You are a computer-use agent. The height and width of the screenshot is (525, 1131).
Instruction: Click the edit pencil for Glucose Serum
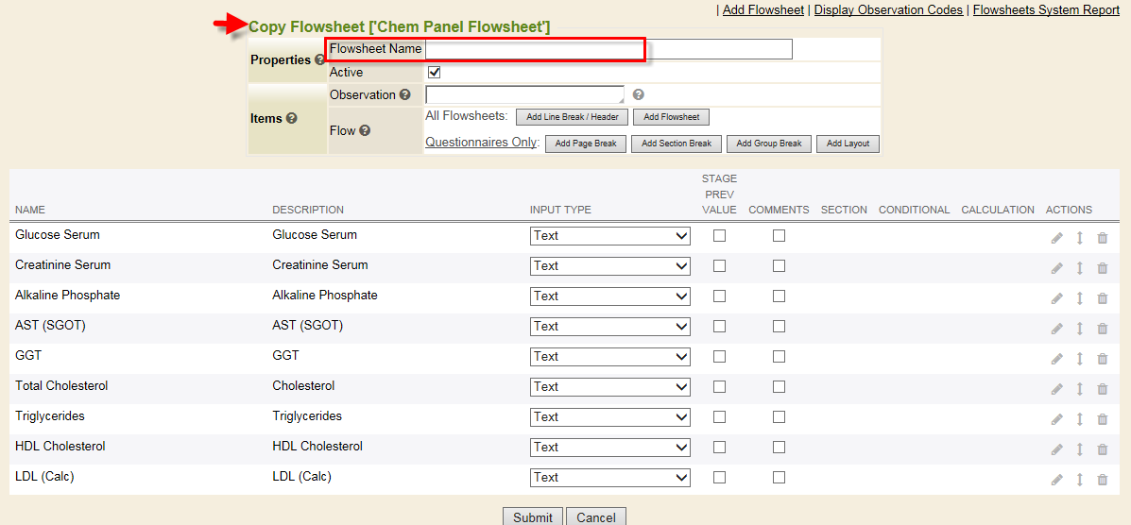[x=1056, y=238]
